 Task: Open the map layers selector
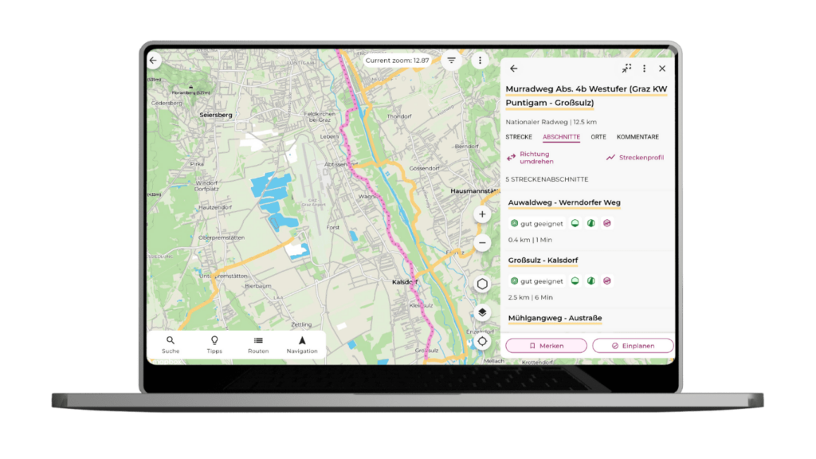click(x=482, y=312)
